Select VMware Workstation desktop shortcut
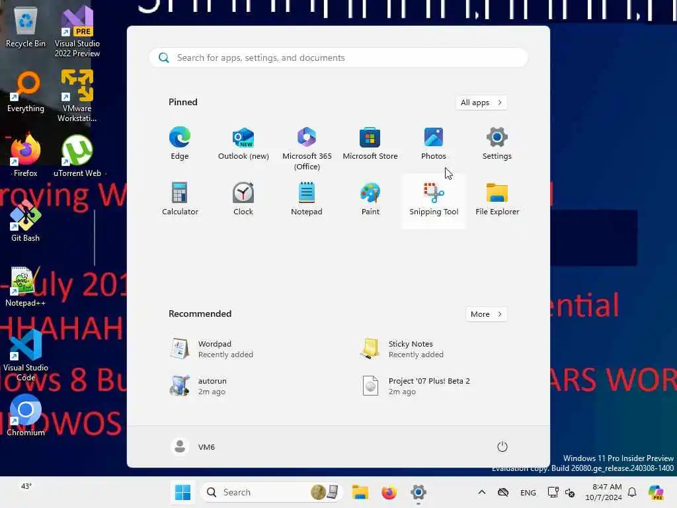 coord(77,96)
